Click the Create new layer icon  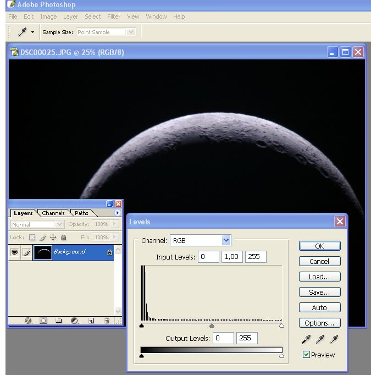click(x=91, y=321)
